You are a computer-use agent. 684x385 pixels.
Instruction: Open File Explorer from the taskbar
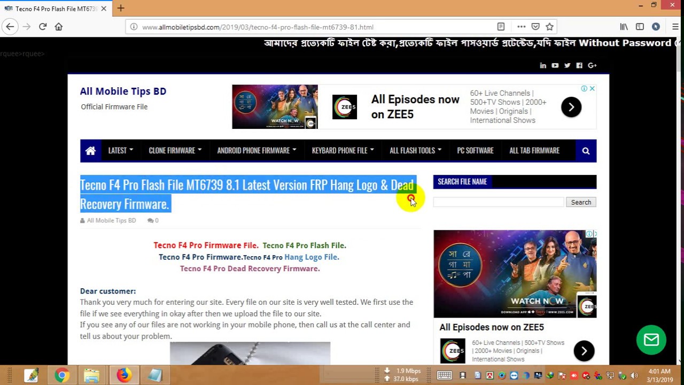coord(92,375)
